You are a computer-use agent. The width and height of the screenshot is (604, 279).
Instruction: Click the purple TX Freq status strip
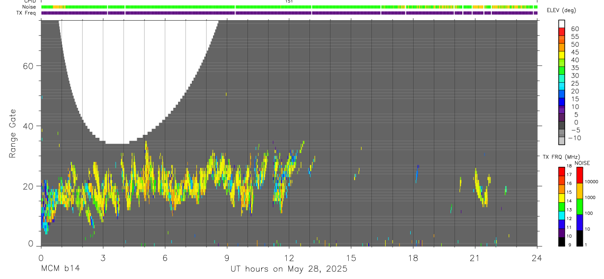(x=289, y=13)
